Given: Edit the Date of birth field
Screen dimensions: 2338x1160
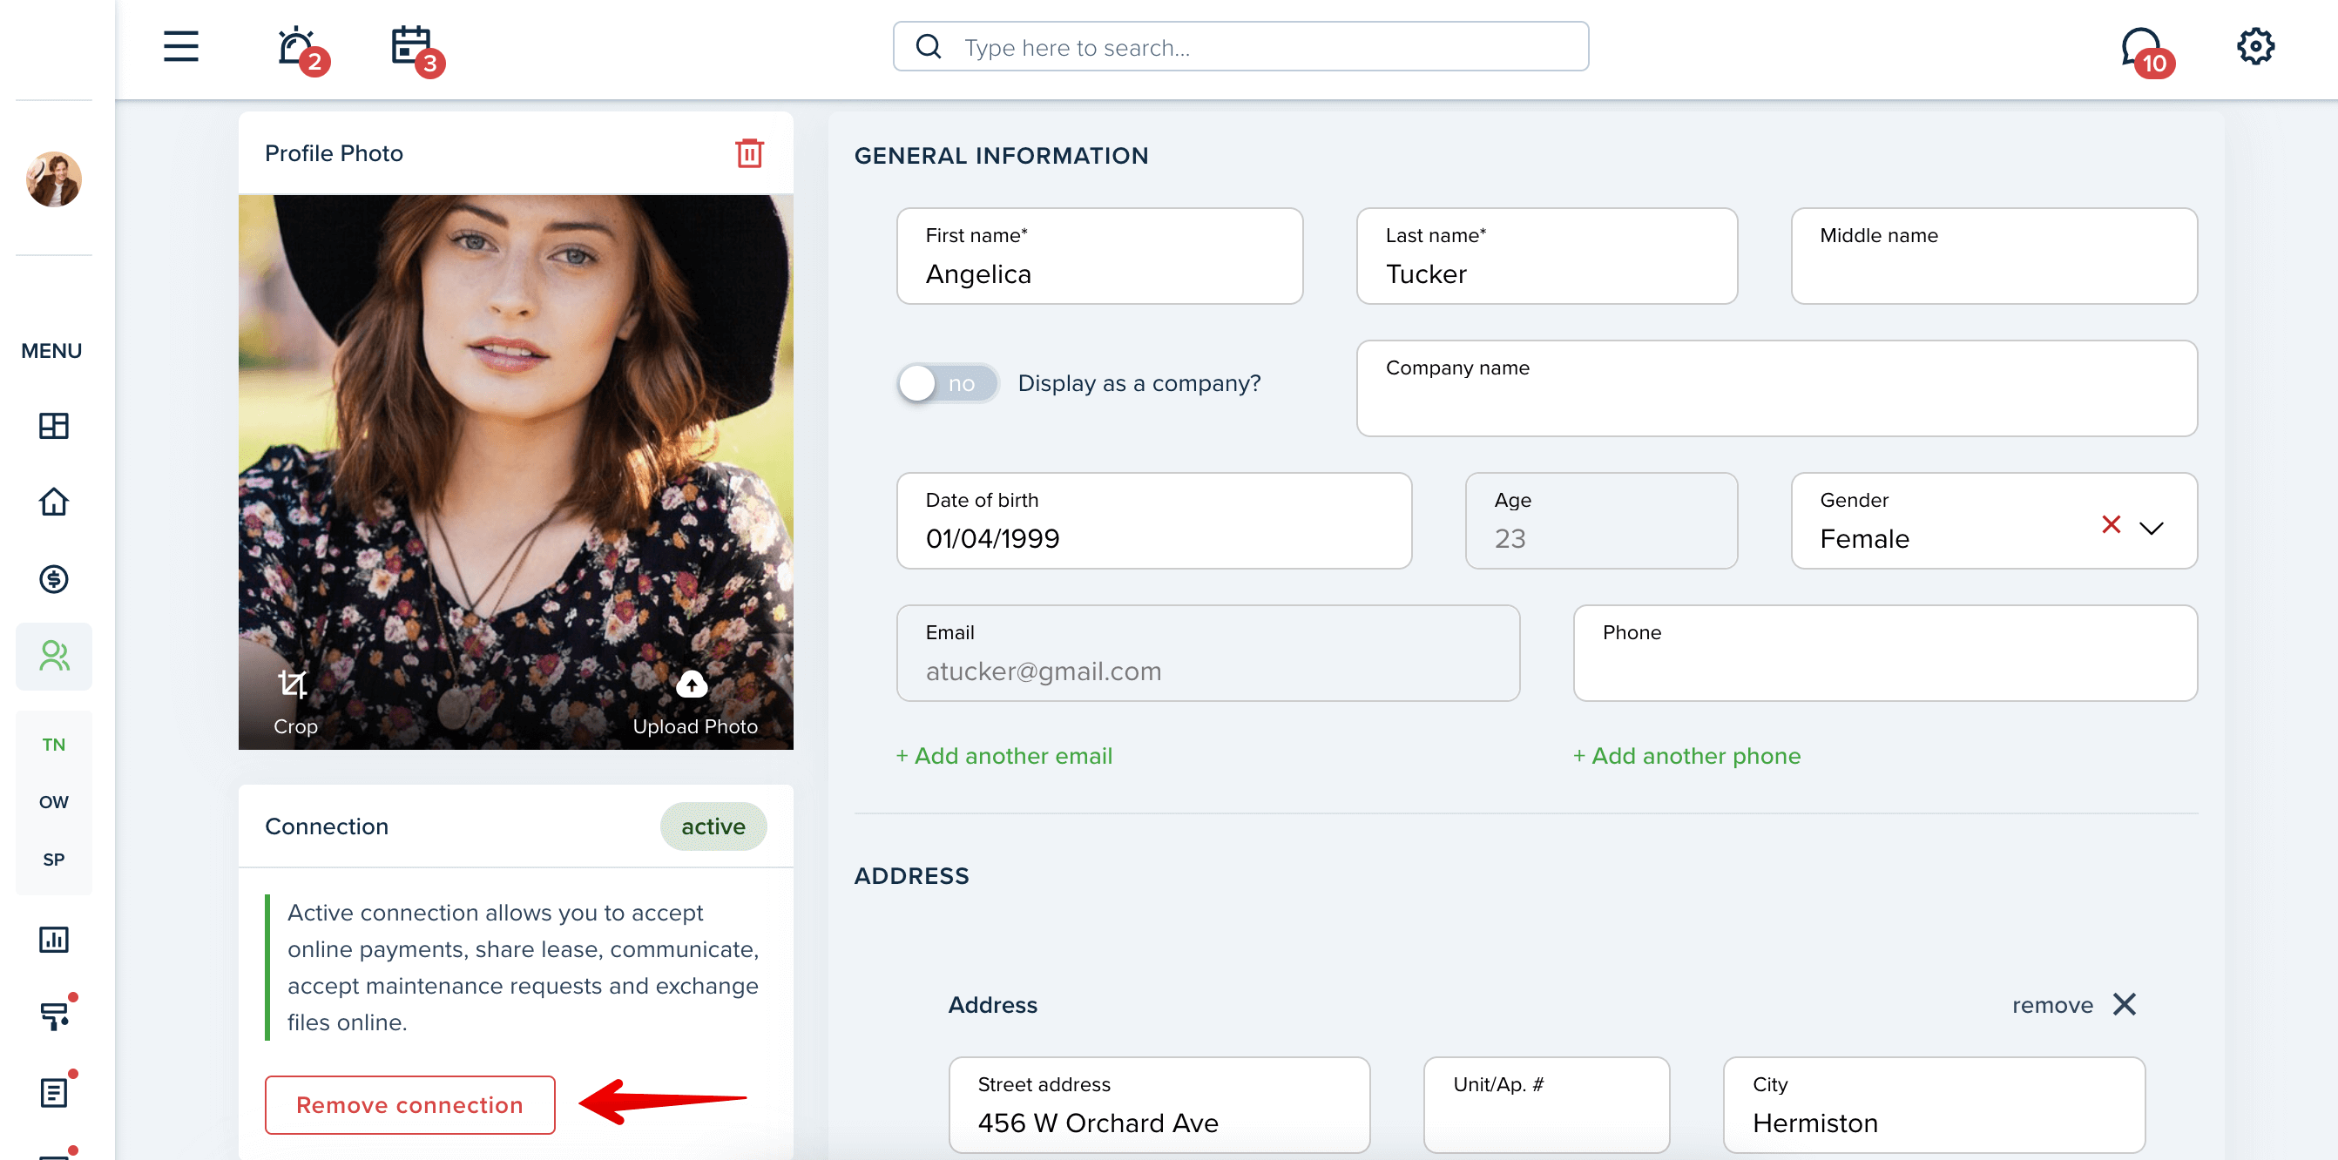Looking at the screenshot, I should coord(1153,521).
